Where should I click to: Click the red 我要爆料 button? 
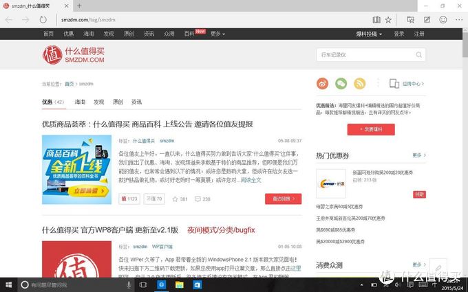[x=371, y=129]
